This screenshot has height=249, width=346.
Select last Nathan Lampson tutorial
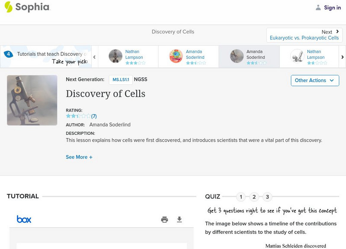click(x=309, y=57)
